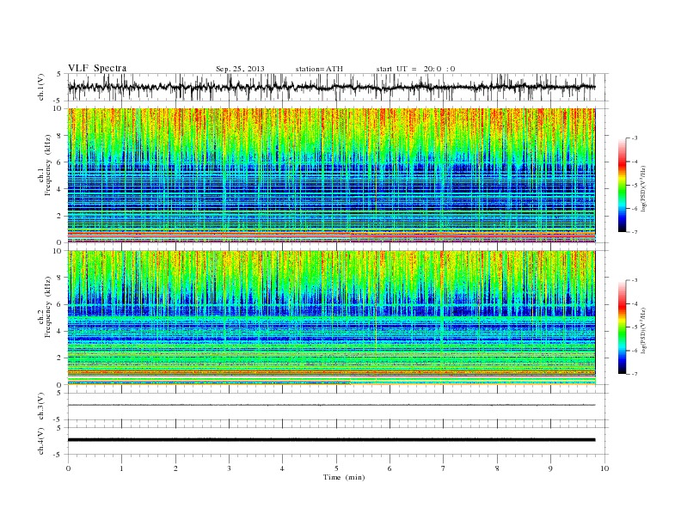Click the "1" tick on the time axis

(121, 468)
